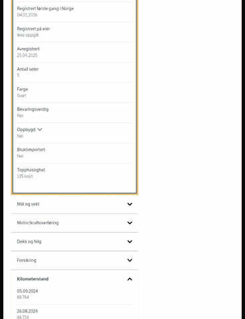Click the chevron arrow beside Motor/kraftoverføring
The image size is (245, 319).
click(x=130, y=223)
